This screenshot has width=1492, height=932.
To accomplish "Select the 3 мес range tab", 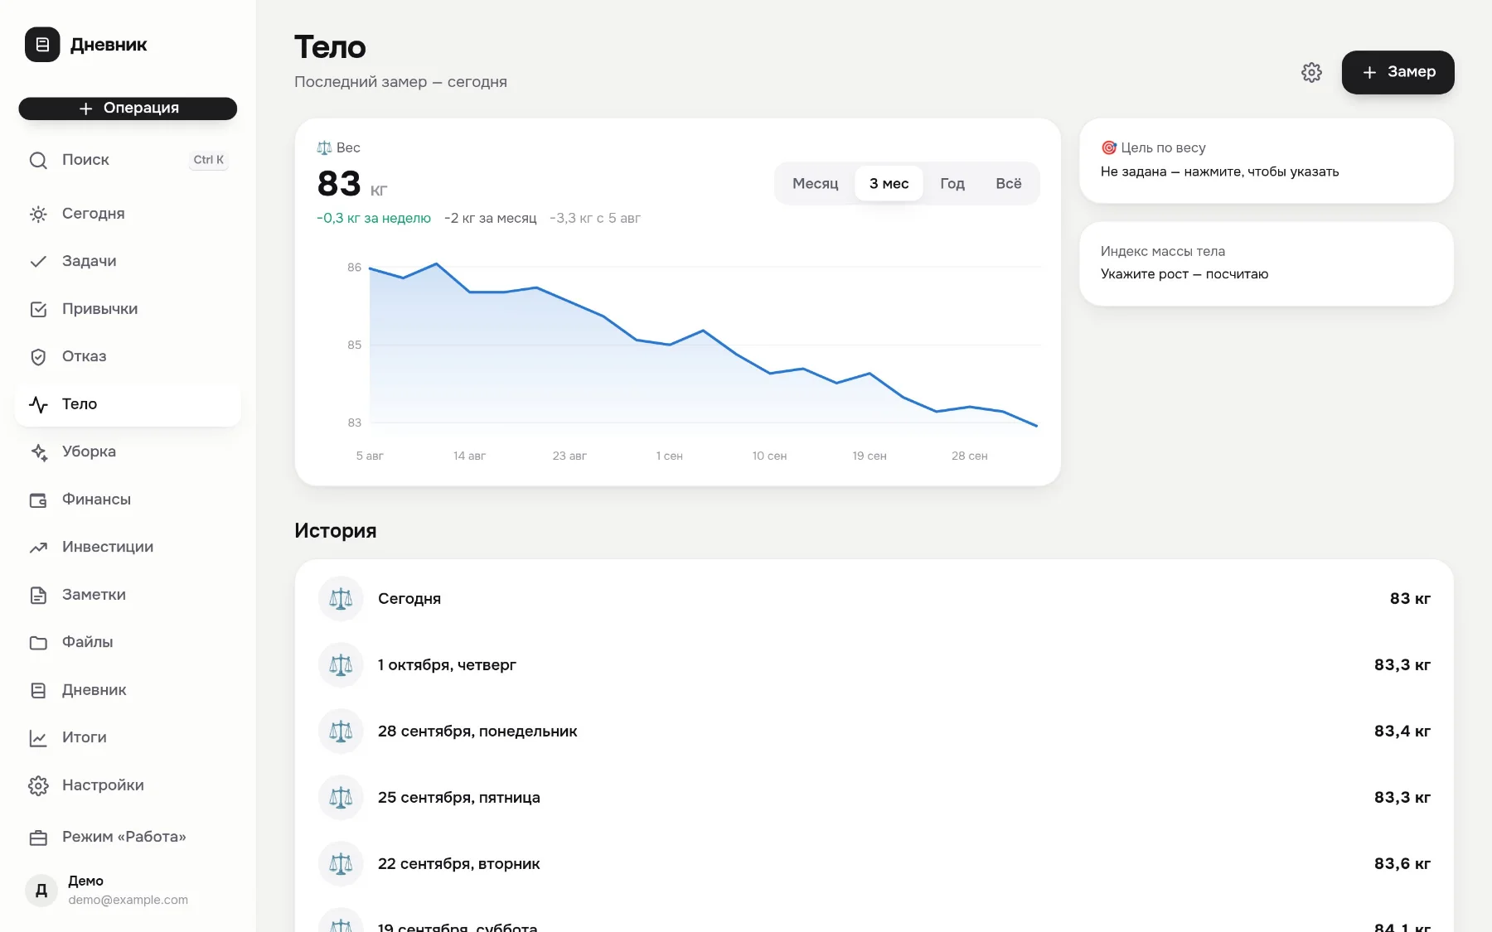I will (x=889, y=183).
